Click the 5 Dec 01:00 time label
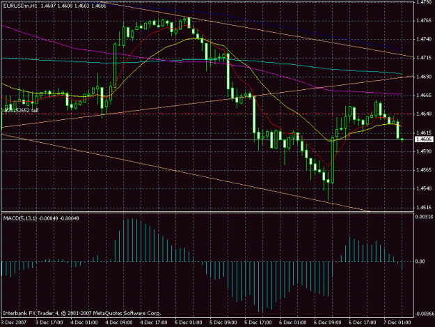Viewport: 435px width, 327px height. [189, 322]
